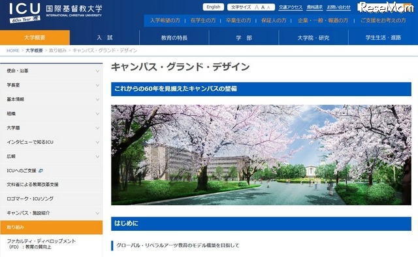
Task: Select the 学生生活・進路 main tab
Action: click(383, 38)
